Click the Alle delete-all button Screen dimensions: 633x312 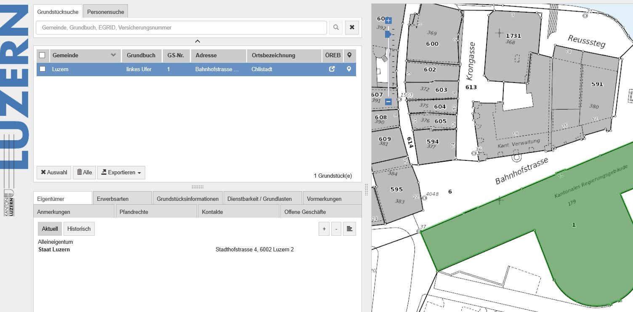point(84,172)
